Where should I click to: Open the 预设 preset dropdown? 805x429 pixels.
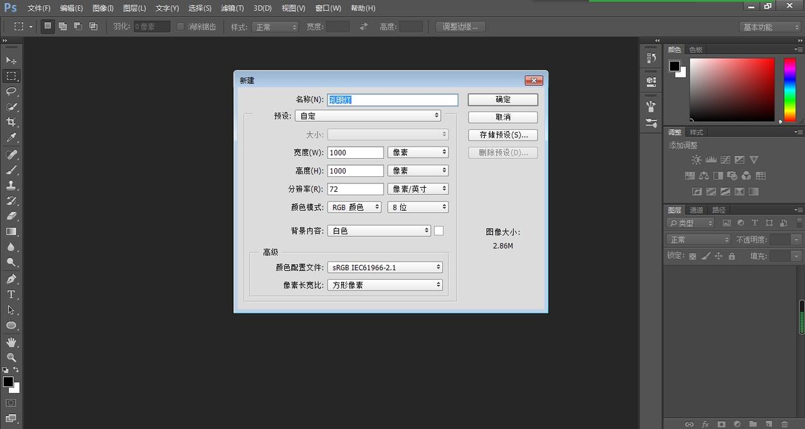367,116
